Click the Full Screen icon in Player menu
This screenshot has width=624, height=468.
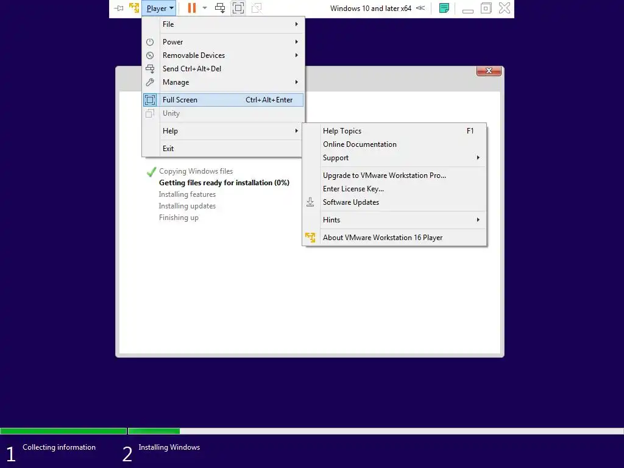pos(150,100)
